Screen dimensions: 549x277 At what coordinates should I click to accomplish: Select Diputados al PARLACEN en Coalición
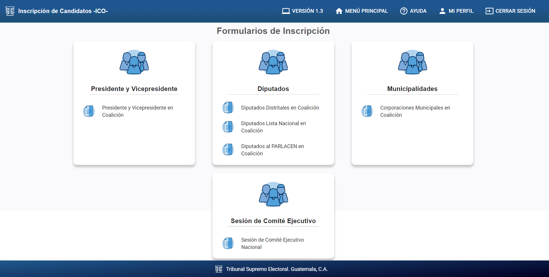point(272,150)
